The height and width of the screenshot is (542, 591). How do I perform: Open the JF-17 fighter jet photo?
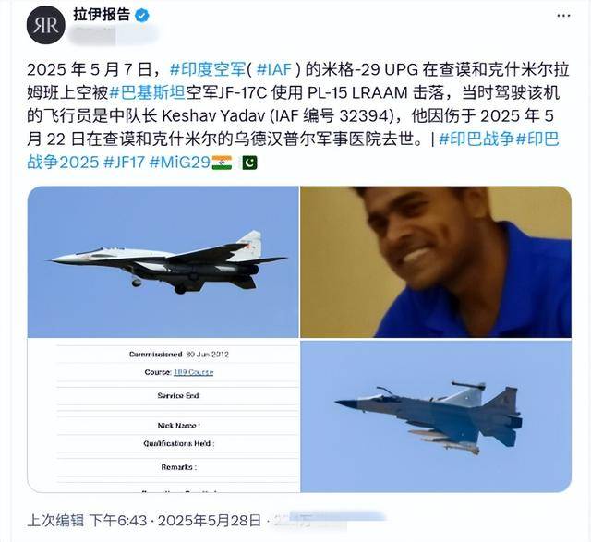pyautogui.click(x=436, y=416)
